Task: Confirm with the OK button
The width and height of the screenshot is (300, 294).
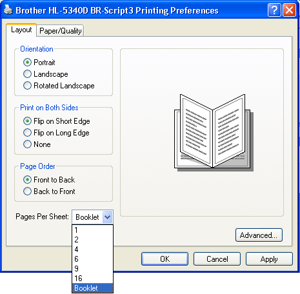Action: click(x=165, y=259)
